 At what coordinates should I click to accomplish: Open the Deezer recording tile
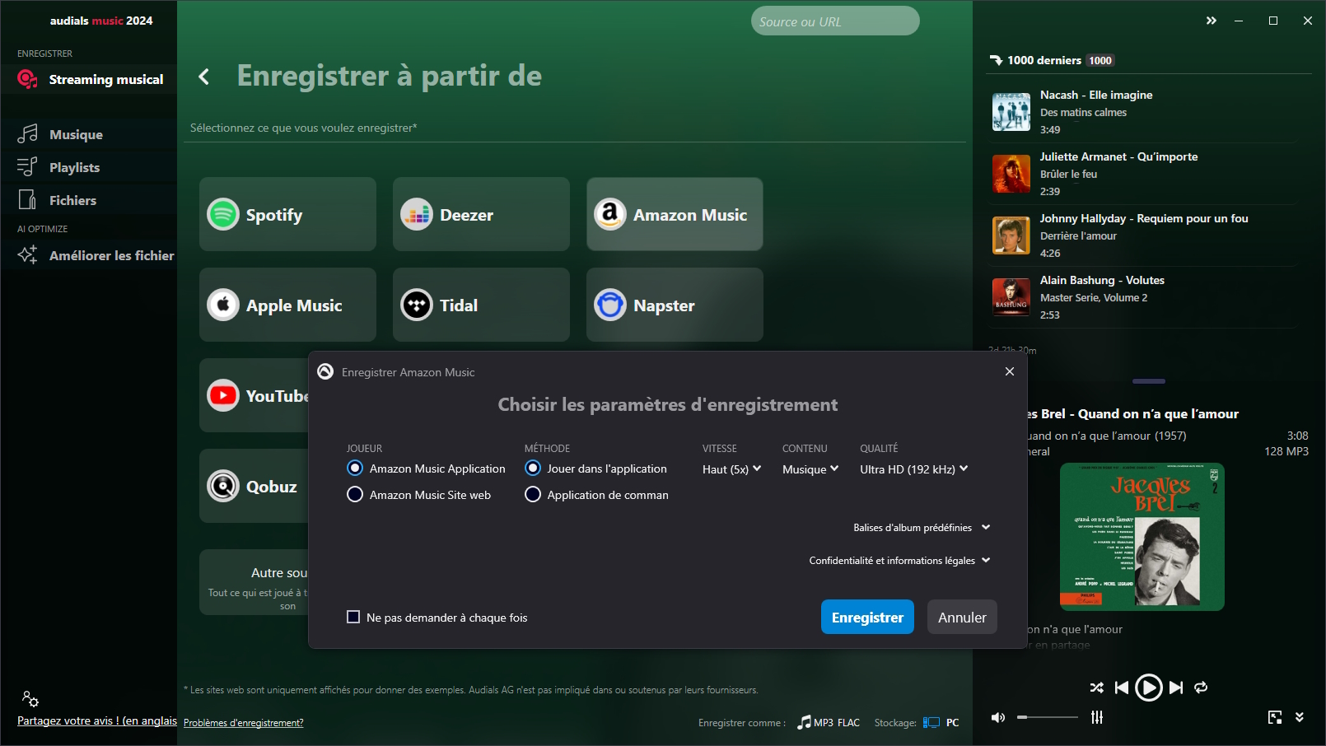pyautogui.click(x=481, y=214)
